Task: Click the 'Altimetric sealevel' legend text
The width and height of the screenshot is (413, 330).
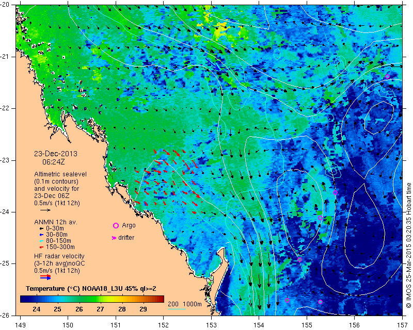Action: 60,174
